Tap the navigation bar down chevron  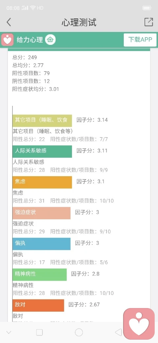[9, 333]
